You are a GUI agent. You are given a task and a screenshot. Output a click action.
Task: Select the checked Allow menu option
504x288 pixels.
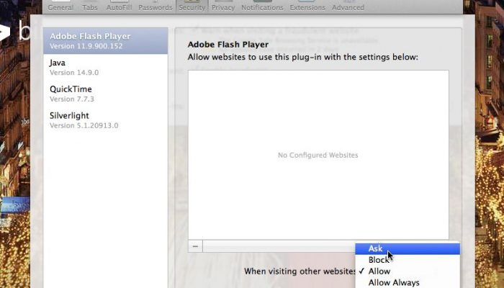[x=408, y=271]
